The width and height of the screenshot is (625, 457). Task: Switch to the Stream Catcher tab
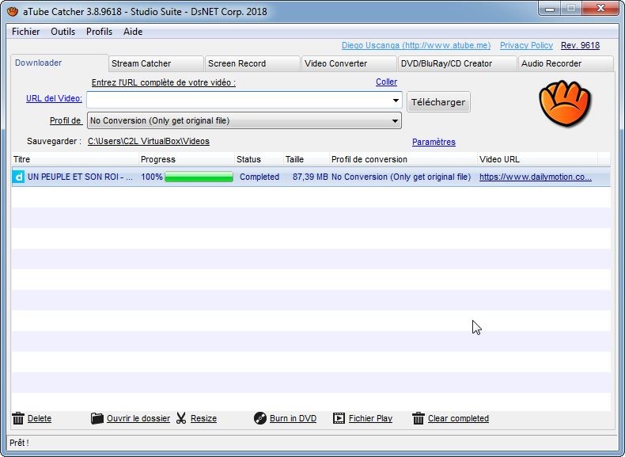click(156, 63)
